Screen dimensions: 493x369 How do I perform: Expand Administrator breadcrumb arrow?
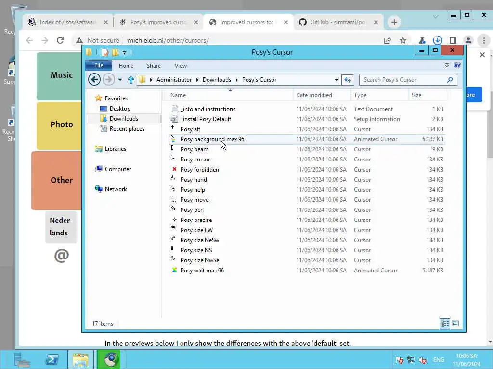click(x=197, y=80)
